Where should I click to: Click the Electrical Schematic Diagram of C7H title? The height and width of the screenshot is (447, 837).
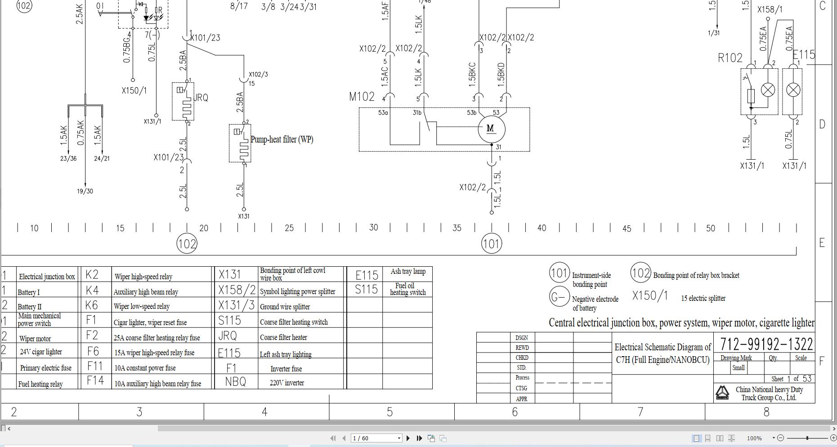coord(662,353)
